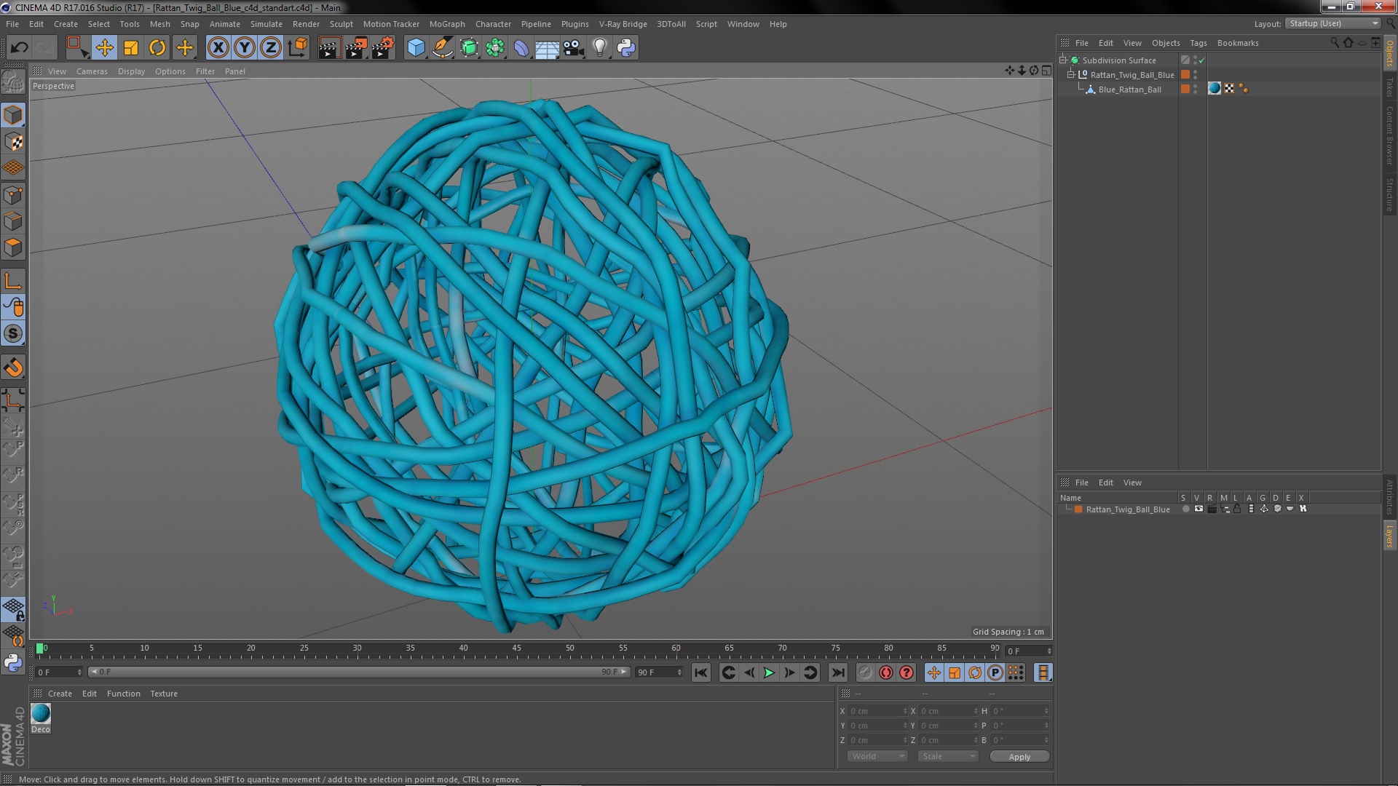Activate the Rotate tool
Screen dimensions: 1398x786
157,48
